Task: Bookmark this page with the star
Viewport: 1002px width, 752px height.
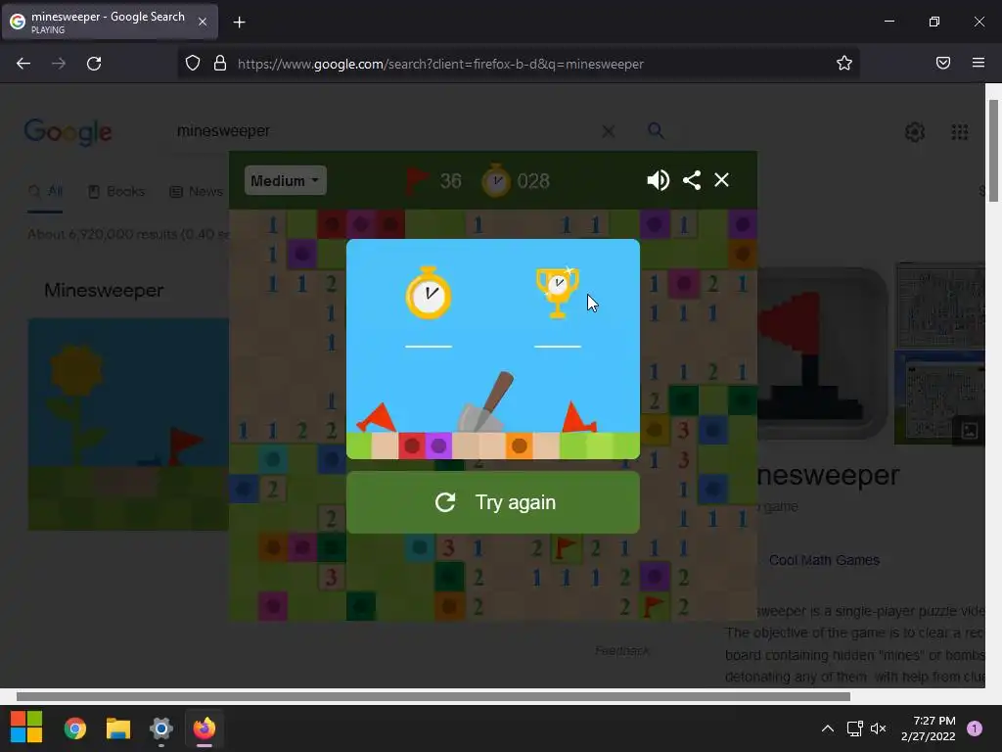Action: [x=844, y=64]
